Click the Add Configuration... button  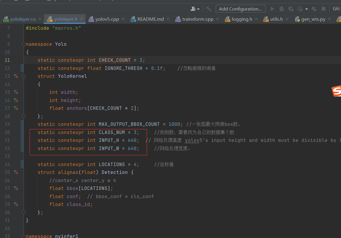tap(241, 9)
